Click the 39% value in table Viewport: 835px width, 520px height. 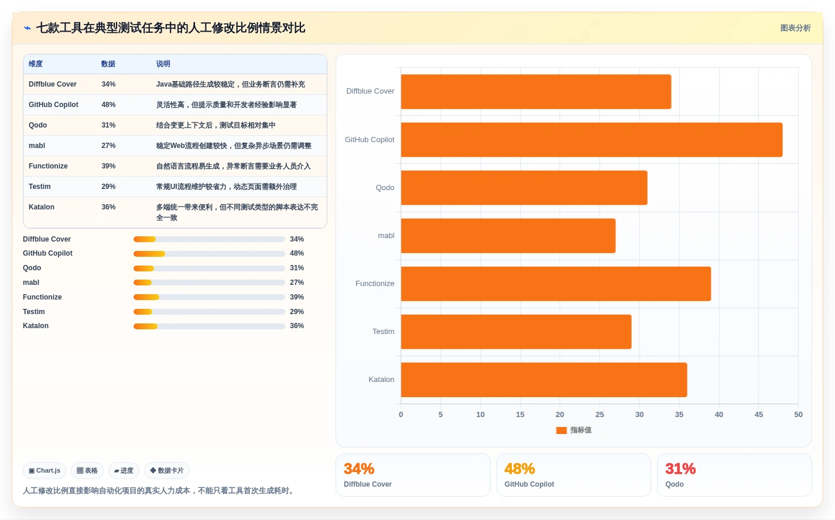pyautogui.click(x=108, y=166)
